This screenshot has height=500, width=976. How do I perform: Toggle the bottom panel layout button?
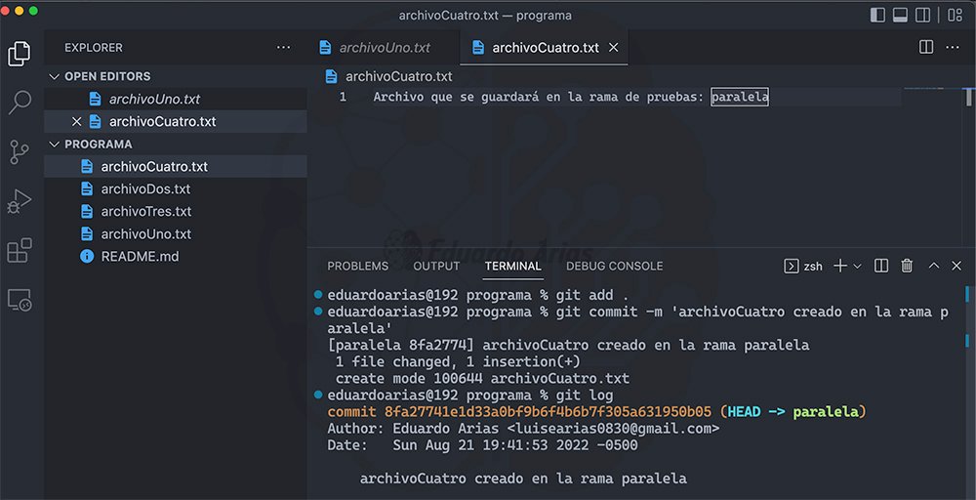click(x=900, y=15)
